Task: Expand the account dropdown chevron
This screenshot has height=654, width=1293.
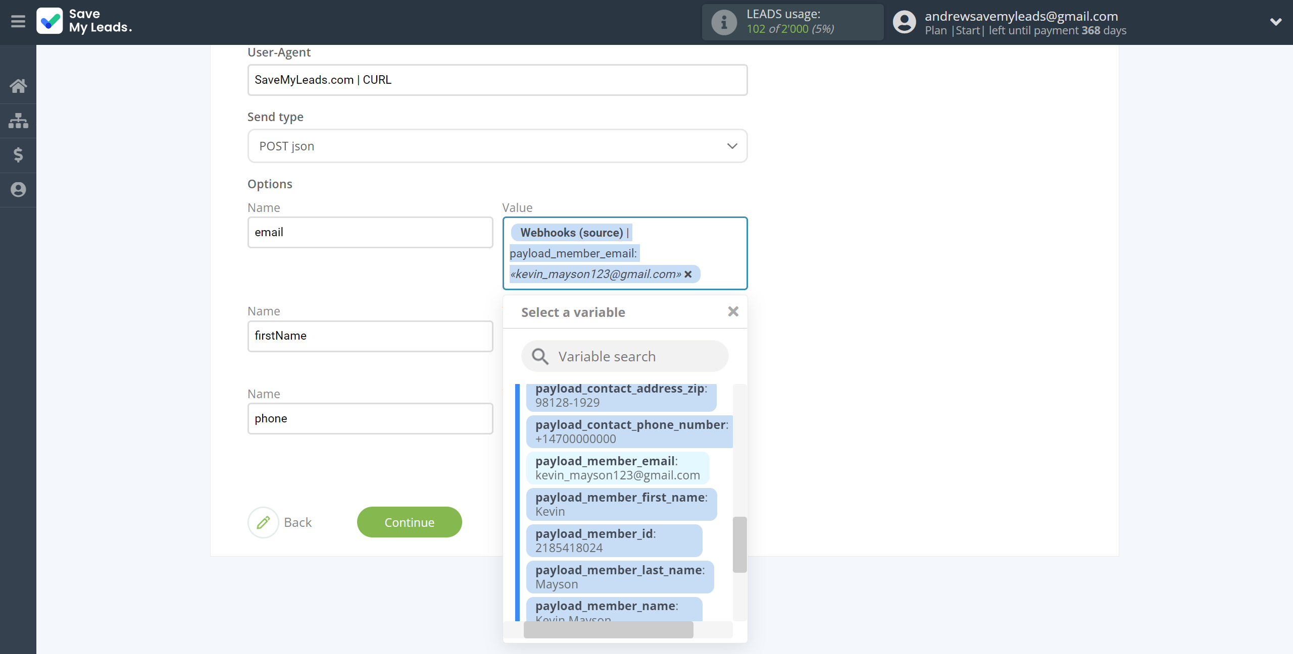Action: [x=1276, y=22]
